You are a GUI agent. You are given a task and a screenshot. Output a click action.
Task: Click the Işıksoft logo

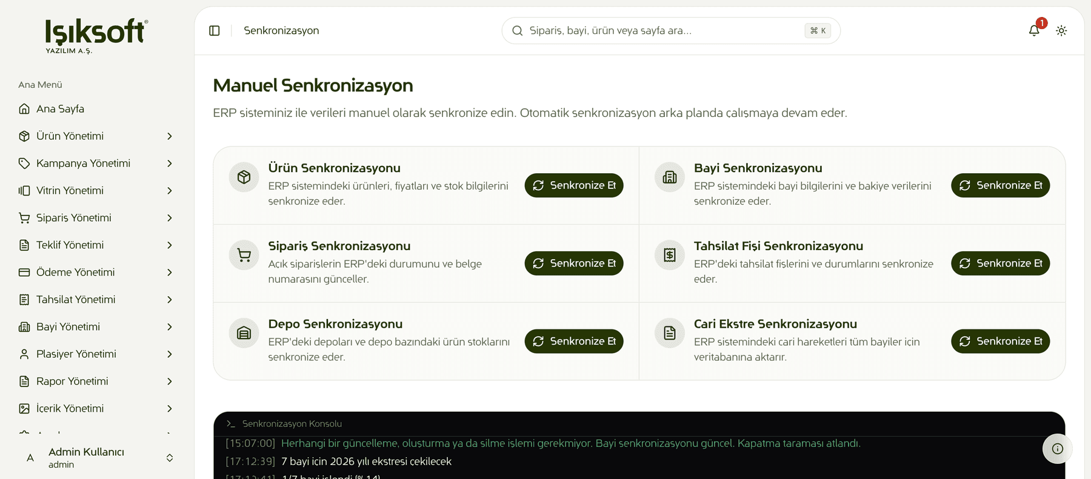tap(96, 36)
